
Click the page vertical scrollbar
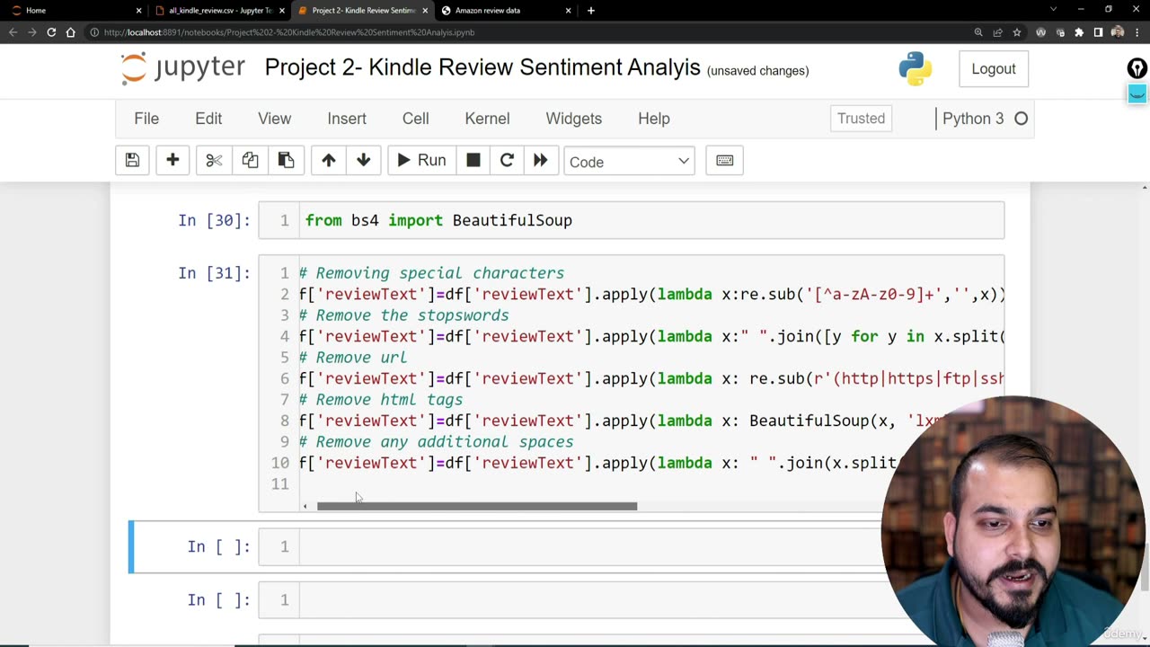tap(1145, 566)
